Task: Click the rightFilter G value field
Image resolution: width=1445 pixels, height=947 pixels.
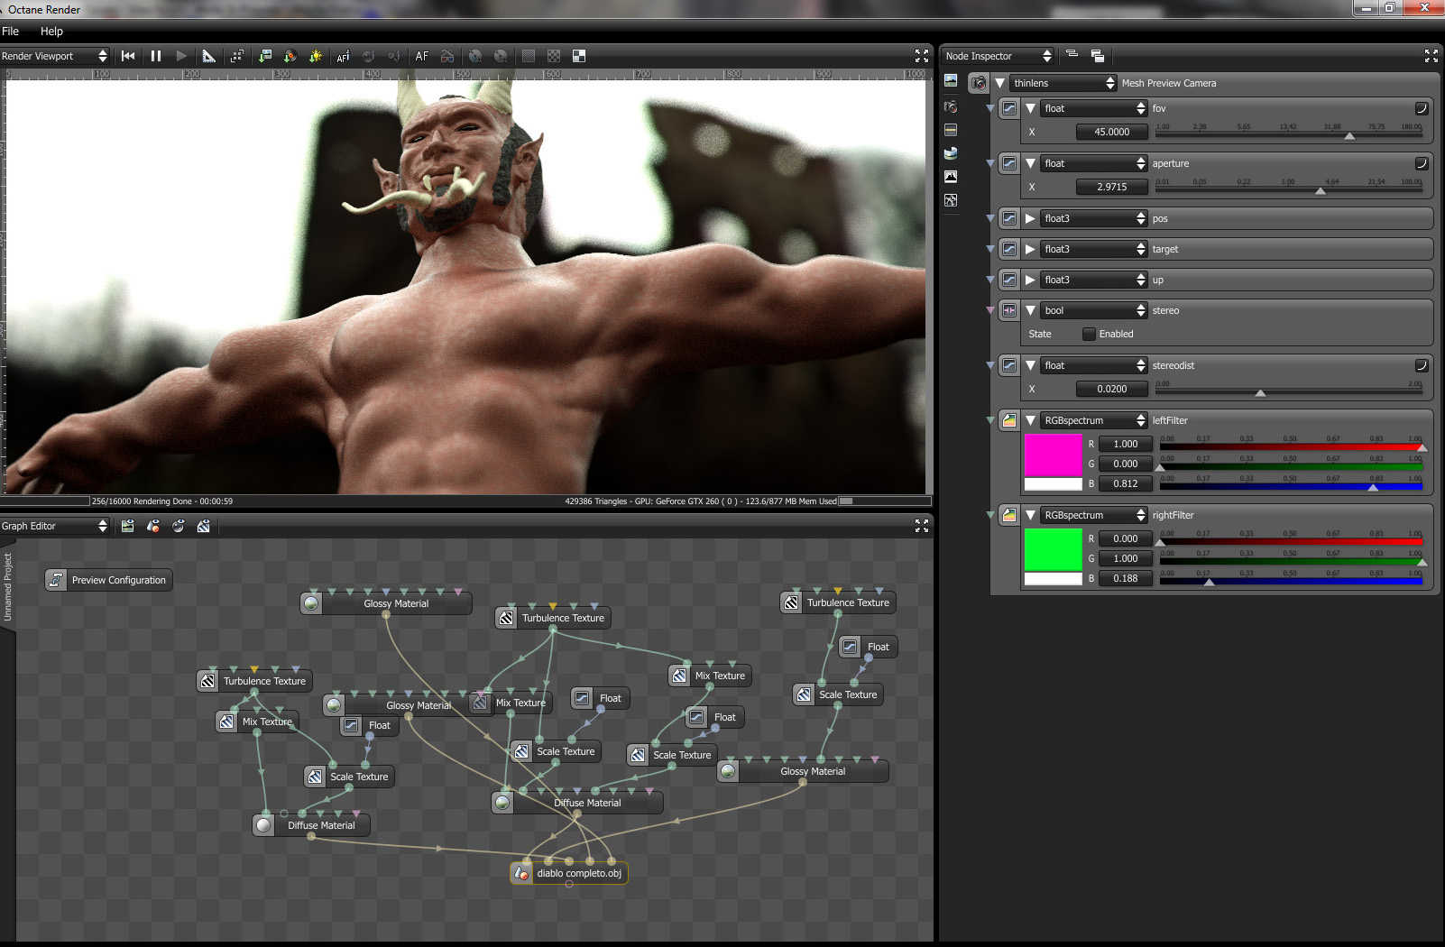Action: (1126, 558)
